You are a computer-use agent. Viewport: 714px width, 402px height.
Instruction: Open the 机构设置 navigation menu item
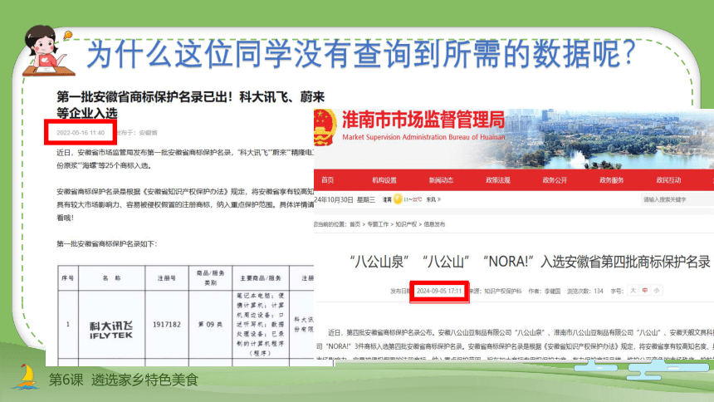coord(384,180)
